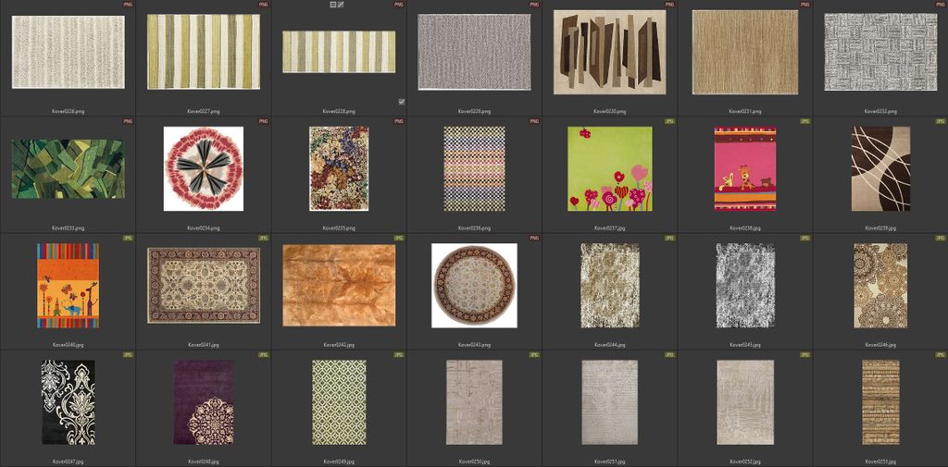This screenshot has width=948, height=467.
Task: Select the round red-fringed rug Kover0234
Action: 203,168
